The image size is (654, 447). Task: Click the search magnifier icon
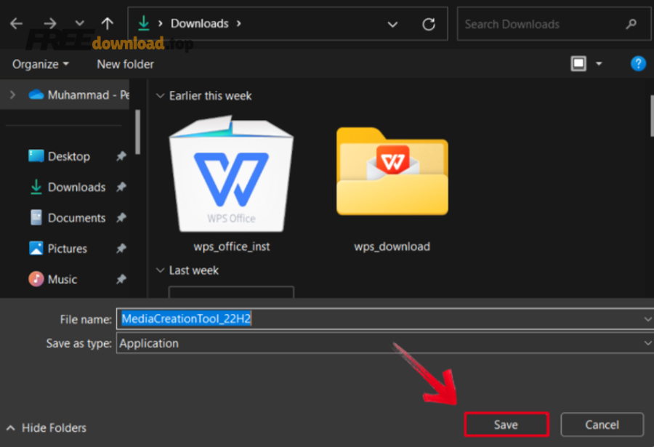click(631, 24)
